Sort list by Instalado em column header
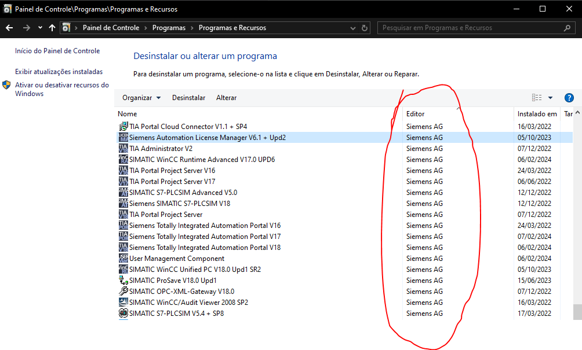This screenshot has height=350, width=582. click(x=537, y=114)
